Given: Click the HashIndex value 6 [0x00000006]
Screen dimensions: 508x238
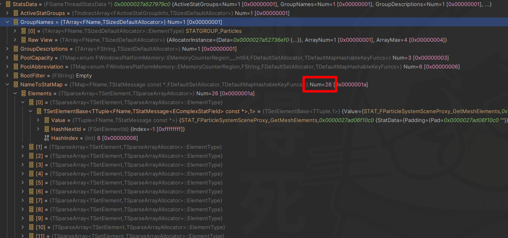Looking at the screenshot, I should 118,138.
